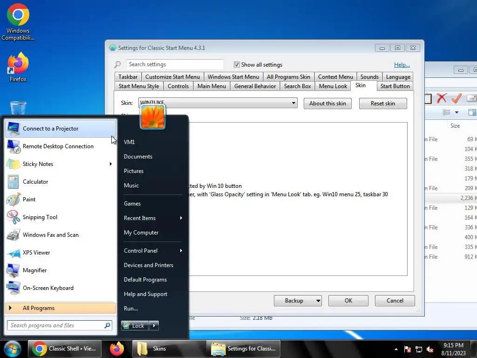The width and height of the screenshot is (477, 358).
Task: Open Firefox from the taskbar
Action: point(117,349)
